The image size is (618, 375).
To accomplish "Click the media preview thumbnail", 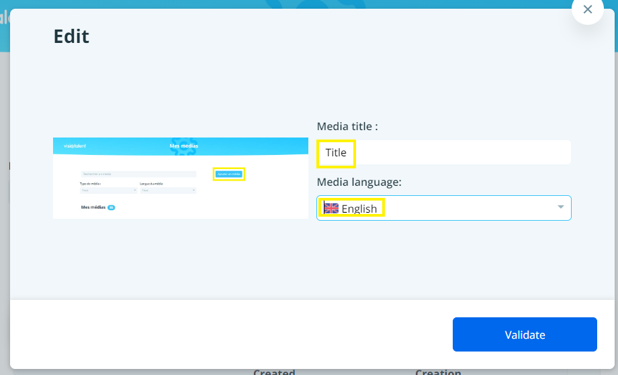I will tap(180, 178).
